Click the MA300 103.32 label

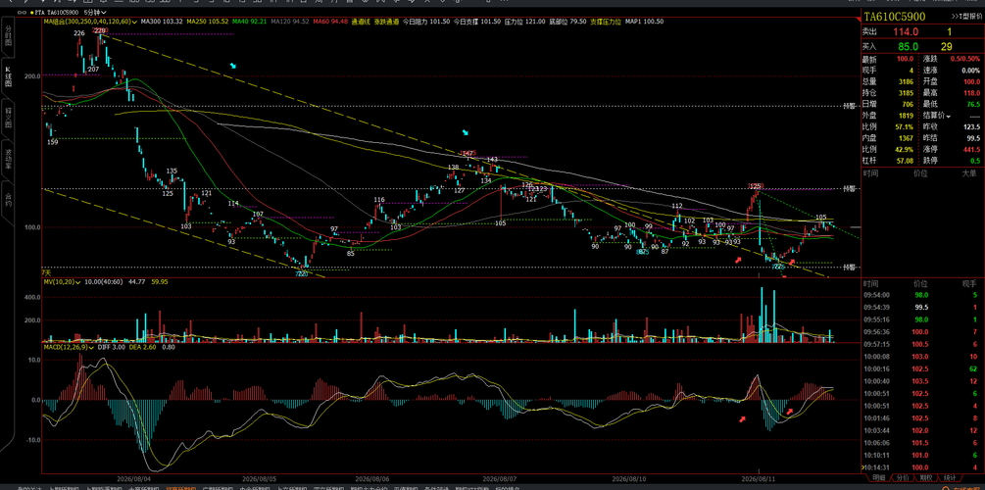162,22
